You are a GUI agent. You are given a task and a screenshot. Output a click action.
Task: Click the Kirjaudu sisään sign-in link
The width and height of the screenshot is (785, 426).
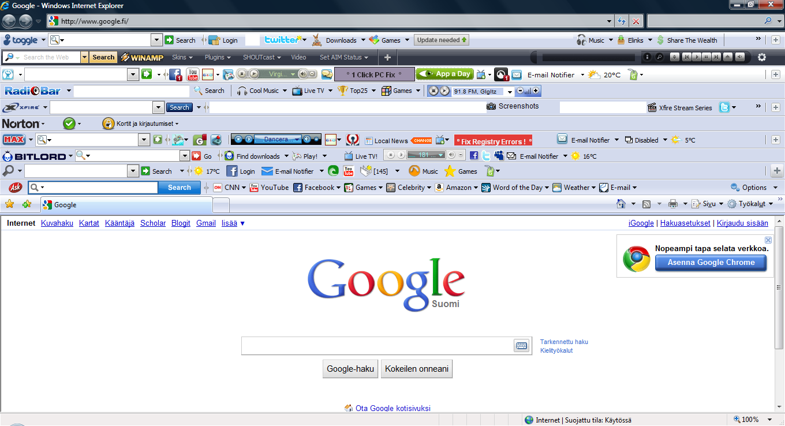tap(742, 223)
